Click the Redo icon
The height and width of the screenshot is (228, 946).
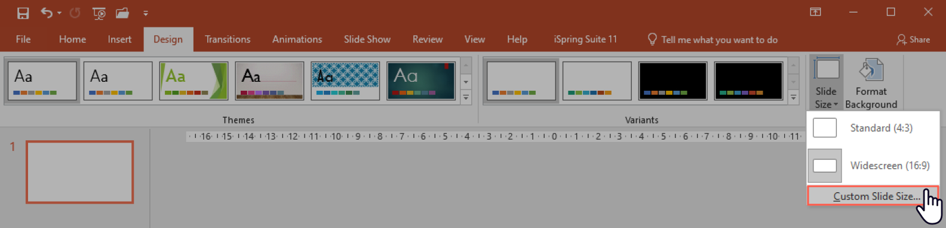pyautogui.click(x=75, y=13)
